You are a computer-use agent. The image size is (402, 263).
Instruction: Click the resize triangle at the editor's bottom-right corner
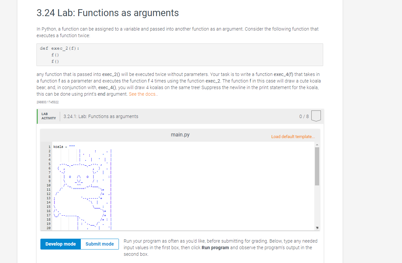(317, 227)
